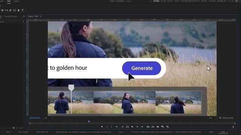The width and height of the screenshot is (241, 135).
Task: Select the COLOR workspace
Action: coord(163,1)
